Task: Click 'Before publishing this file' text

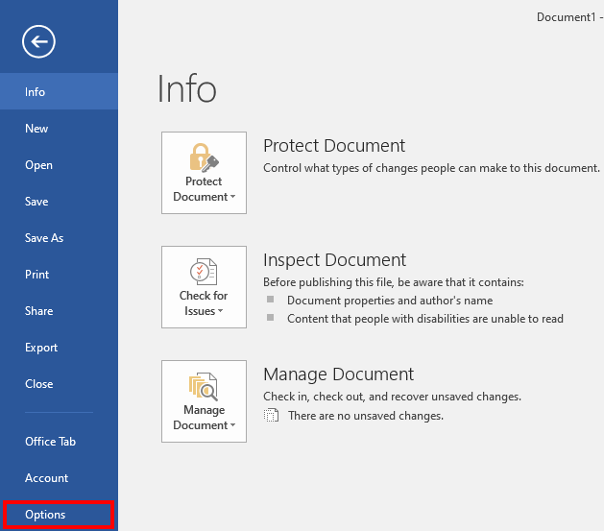Action: (394, 282)
